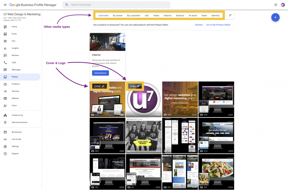The image size is (288, 190).
Task: Click the Settings gear icon
Action: tap(5, 147)
